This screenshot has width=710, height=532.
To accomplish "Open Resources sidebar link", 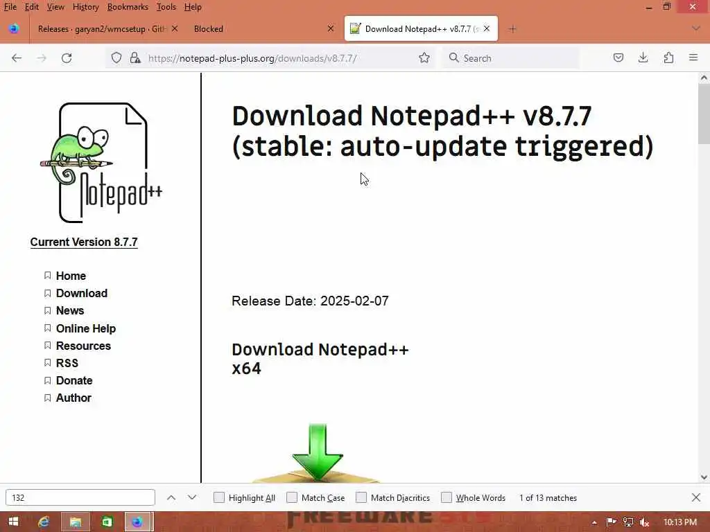I will [83, 346].
